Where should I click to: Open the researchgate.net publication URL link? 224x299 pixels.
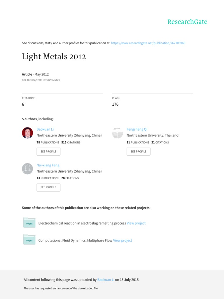tap(148, 43)
